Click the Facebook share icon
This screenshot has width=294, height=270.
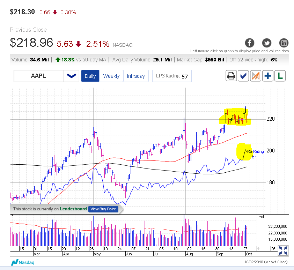tap(249, 43)
